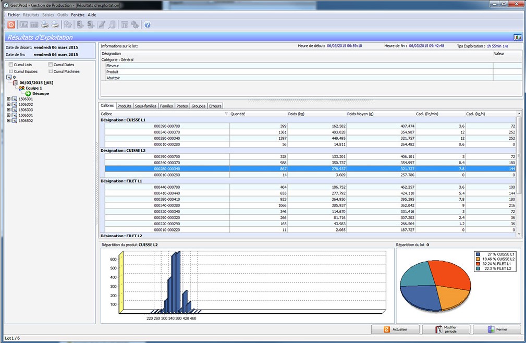Expand the 1506301 lot node
The width and height of the screenshot is (526, 343).
pos(8,99)
